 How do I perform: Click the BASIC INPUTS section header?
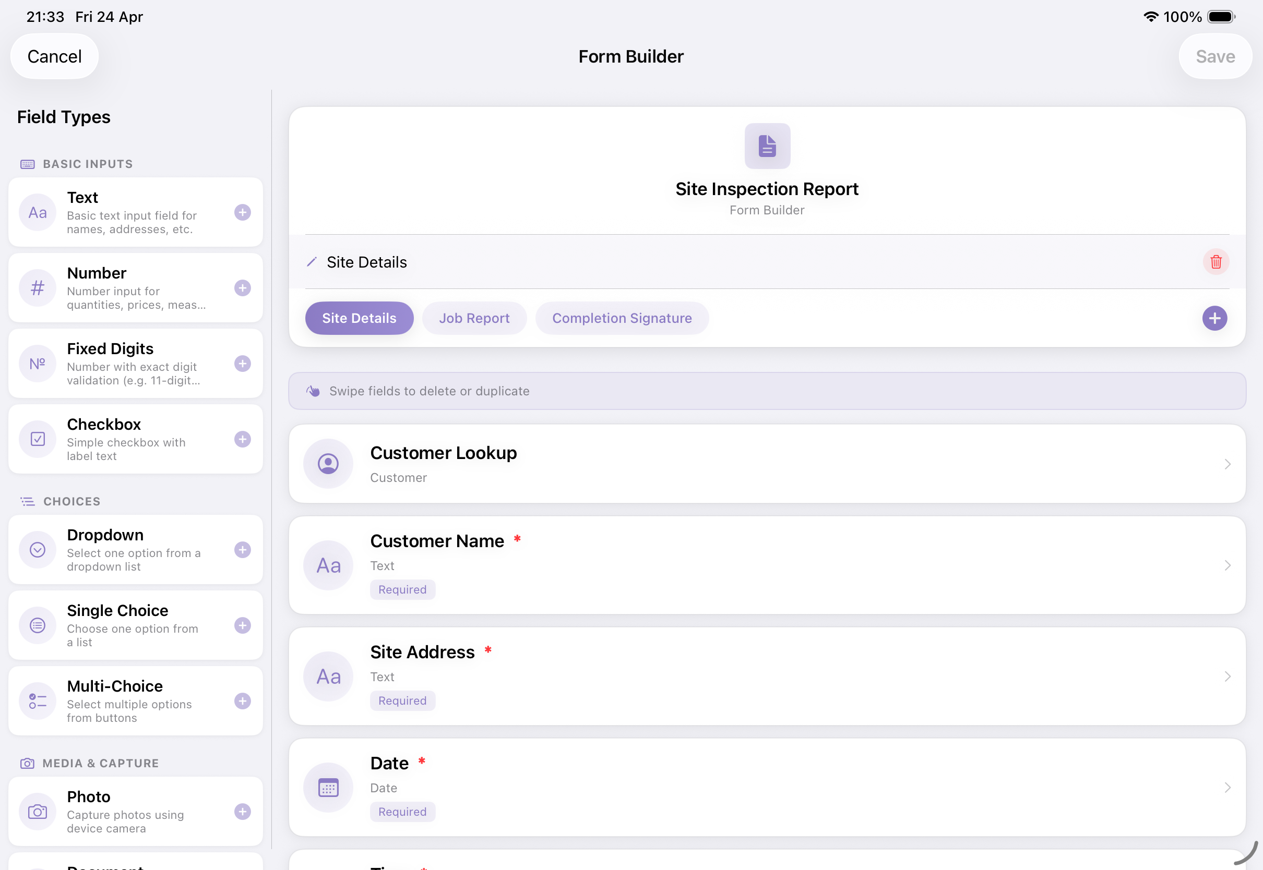88,164
